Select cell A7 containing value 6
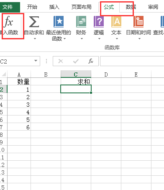Screen dimensions: 164x190 [x=19, y=127]
